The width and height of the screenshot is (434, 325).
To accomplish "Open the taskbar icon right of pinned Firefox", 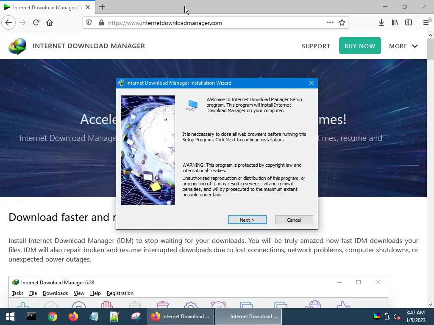I will [x=94, y=317].
